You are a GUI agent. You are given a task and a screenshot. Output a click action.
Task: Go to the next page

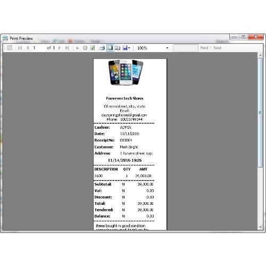tap(60, 48)
